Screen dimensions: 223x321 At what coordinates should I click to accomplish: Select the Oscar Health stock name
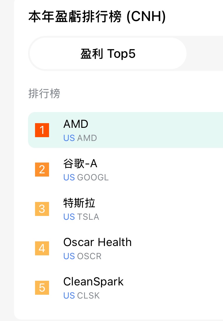tap(97, 242)
